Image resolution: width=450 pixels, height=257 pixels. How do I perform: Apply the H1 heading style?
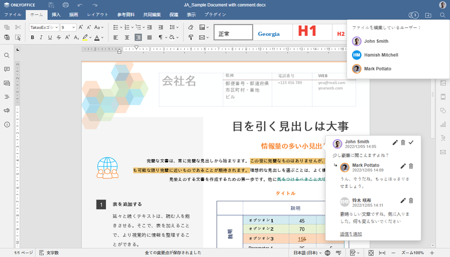point(307,32)
